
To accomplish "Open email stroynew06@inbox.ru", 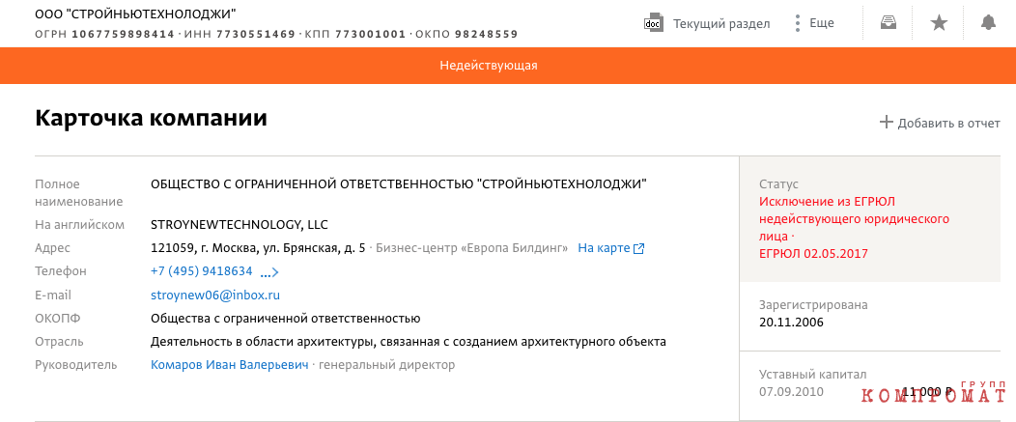I will (x=215, y=295).
